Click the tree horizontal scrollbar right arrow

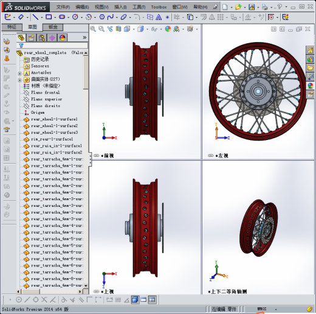tap(80, 291)
